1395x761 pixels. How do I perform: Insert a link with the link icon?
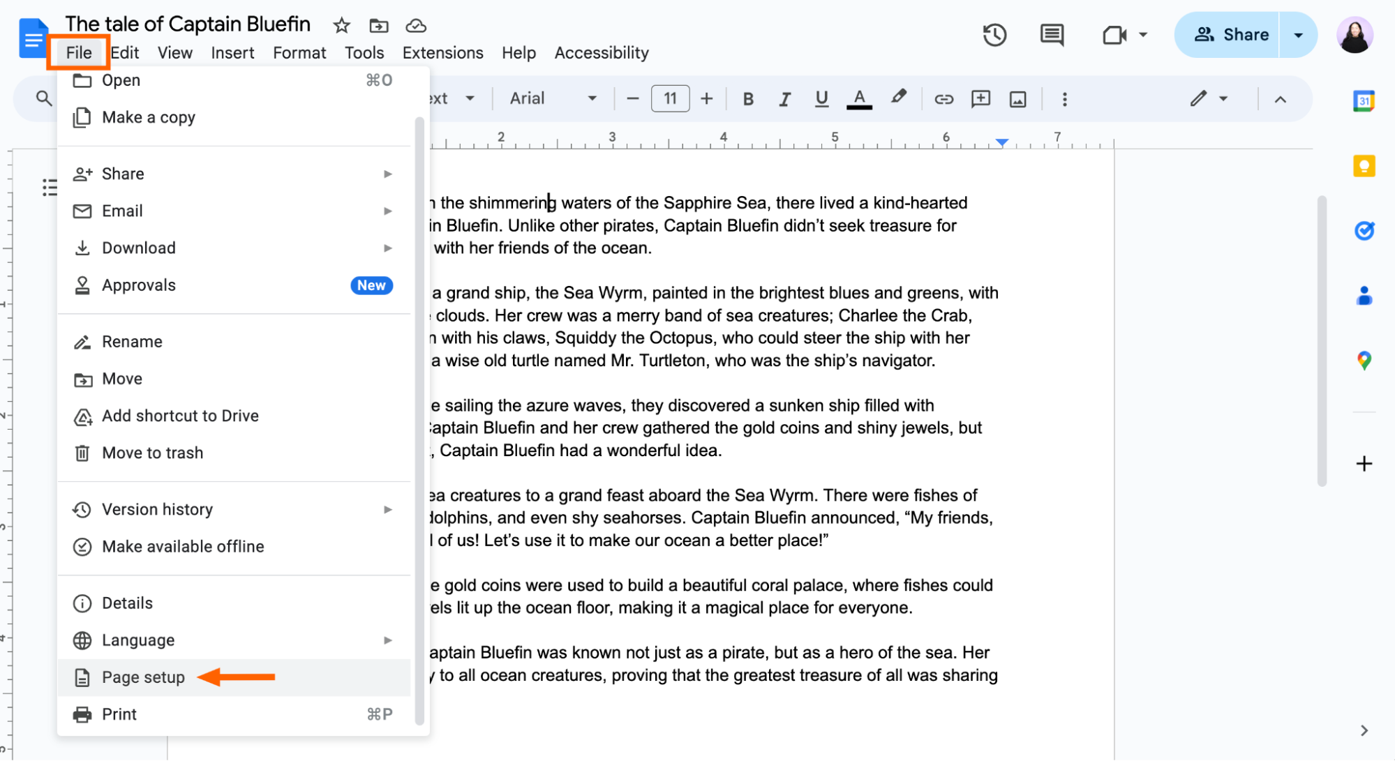(x=943, y=98)
